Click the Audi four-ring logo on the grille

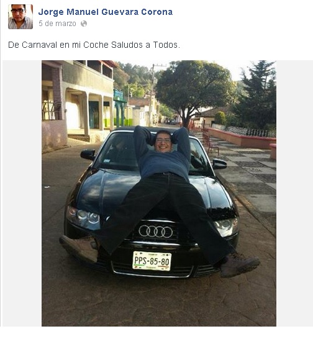pos(156,232)
